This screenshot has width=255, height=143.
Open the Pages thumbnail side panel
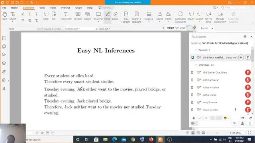pos(4,46)
